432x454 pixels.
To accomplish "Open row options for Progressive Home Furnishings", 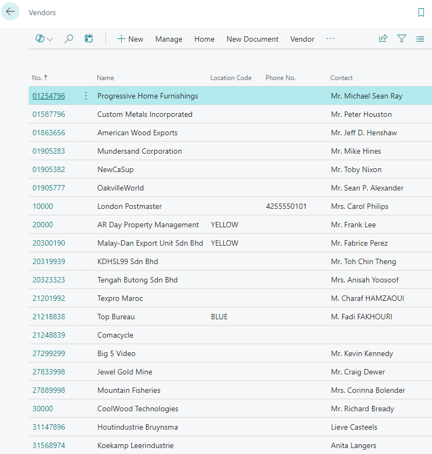I will click(85, 96).
